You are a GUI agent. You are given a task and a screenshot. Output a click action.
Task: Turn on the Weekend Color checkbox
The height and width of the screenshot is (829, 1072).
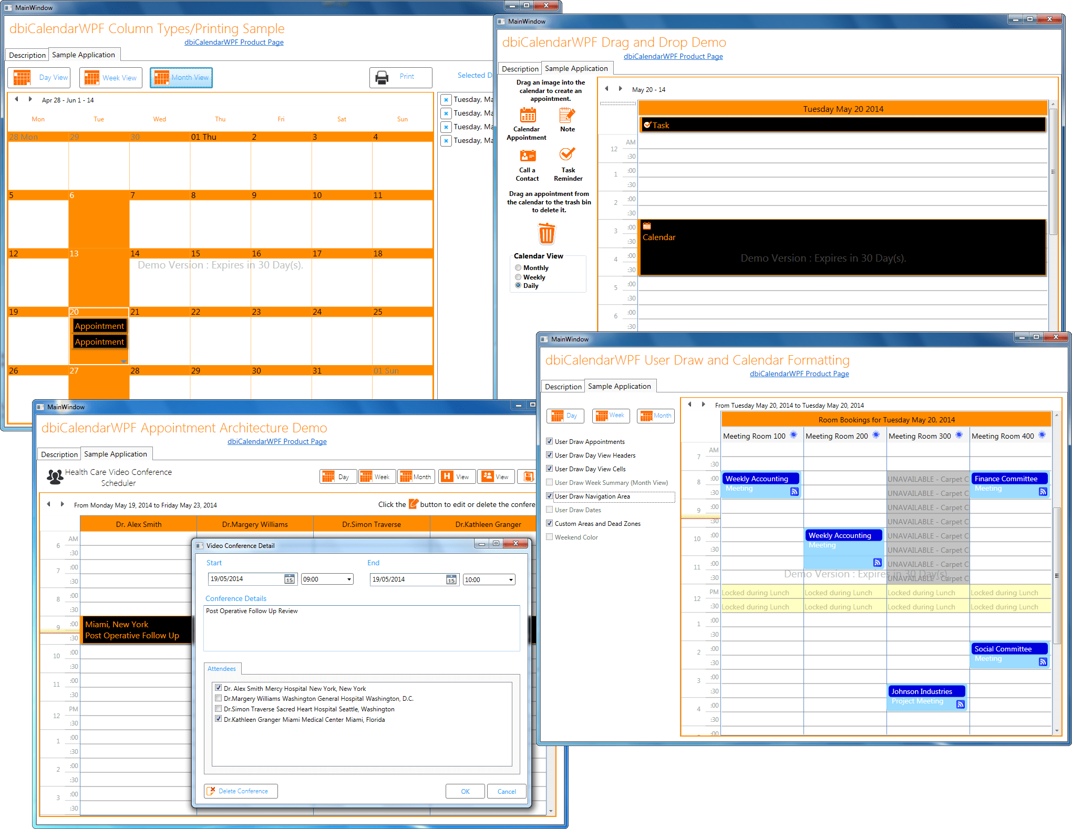tap(549, 537)
